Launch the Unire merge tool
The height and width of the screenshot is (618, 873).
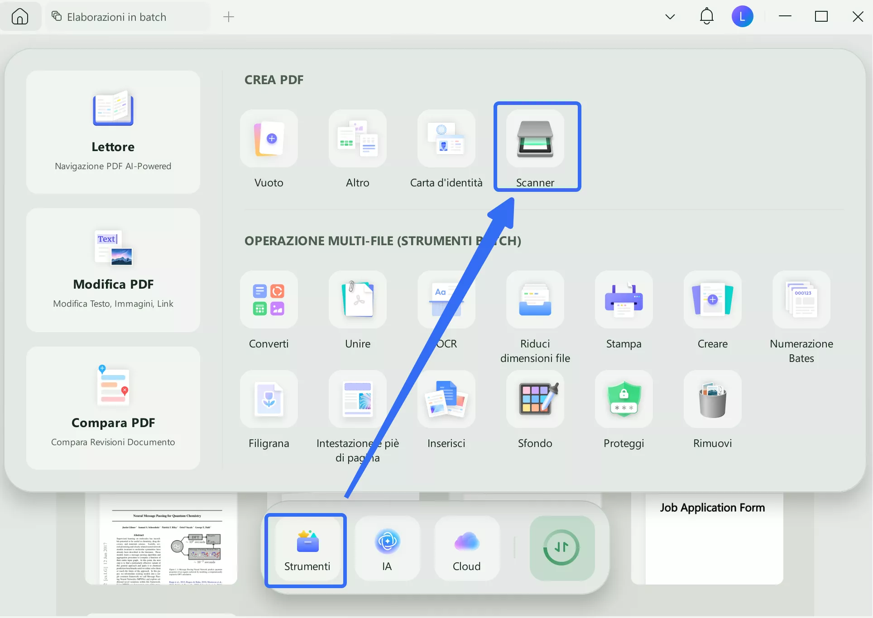click(x=357, y=300)
